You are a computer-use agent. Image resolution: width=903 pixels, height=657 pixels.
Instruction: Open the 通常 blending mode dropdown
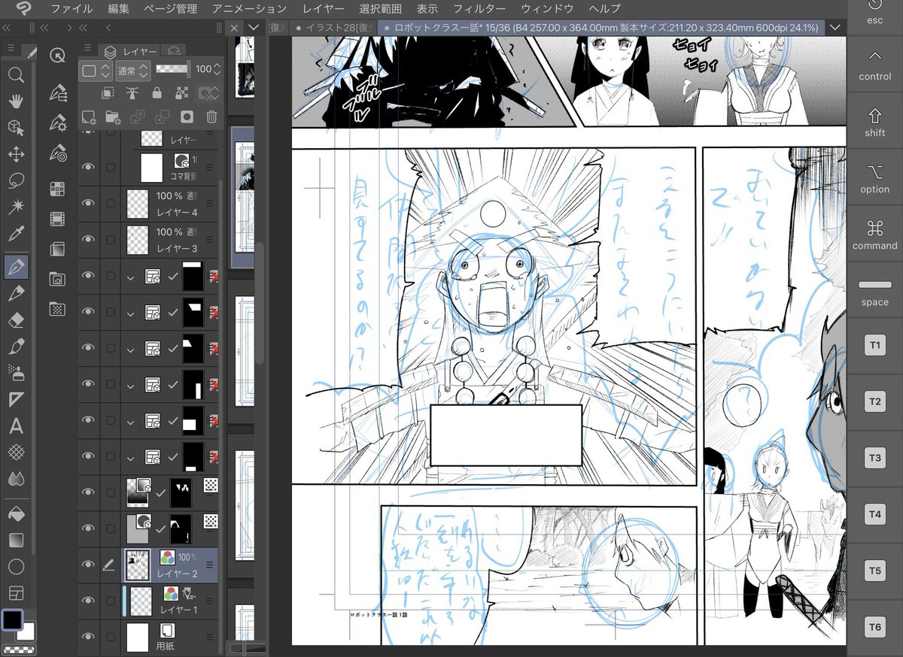point(133,70)
